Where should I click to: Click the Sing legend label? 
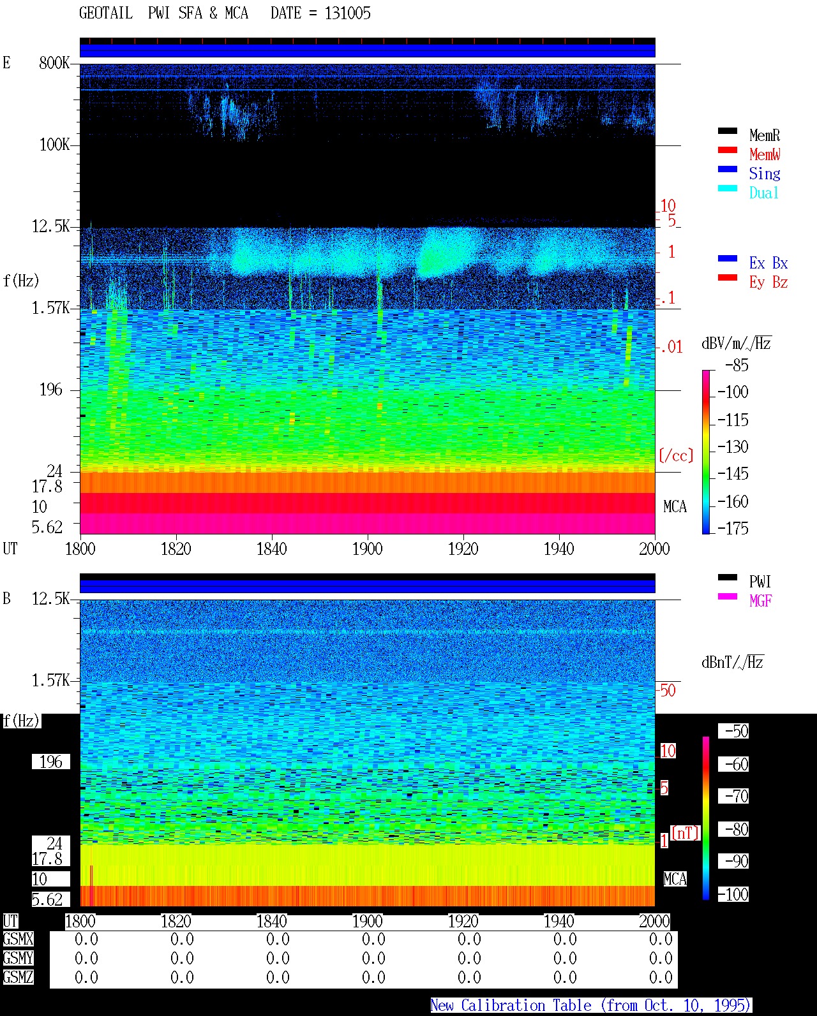[x=765, y=173]
